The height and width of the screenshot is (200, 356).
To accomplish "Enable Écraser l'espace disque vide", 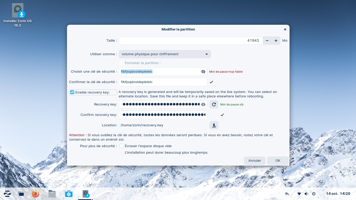I will coord(122,146).
